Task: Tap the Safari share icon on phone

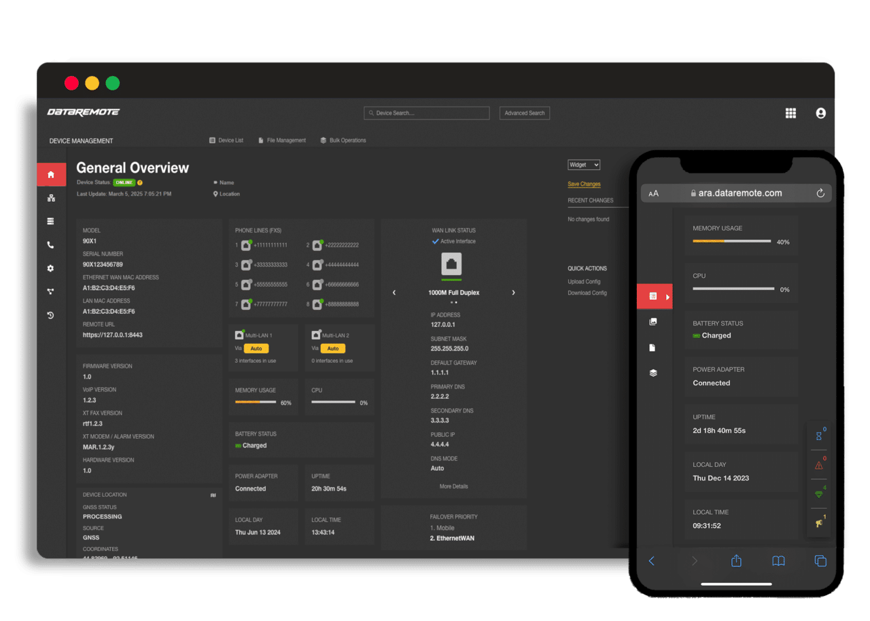Action: click(x=736, y=561)
